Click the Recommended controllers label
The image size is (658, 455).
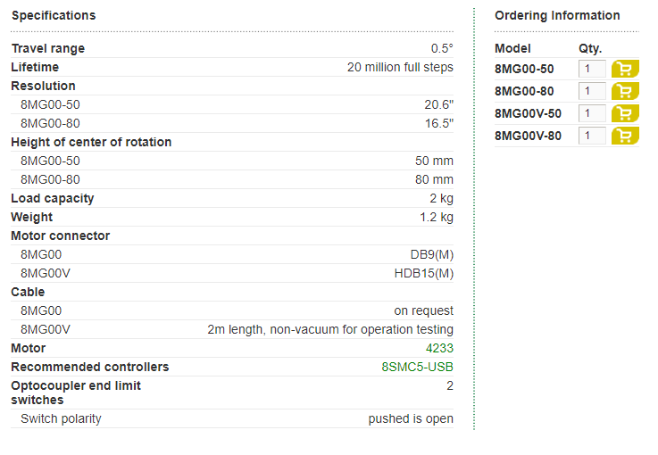90,367
